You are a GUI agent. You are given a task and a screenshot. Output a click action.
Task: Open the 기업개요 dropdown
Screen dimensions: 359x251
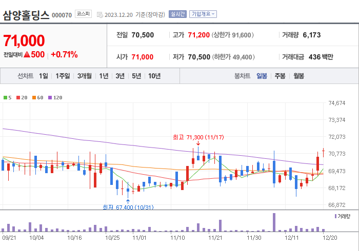coord(203,14)
